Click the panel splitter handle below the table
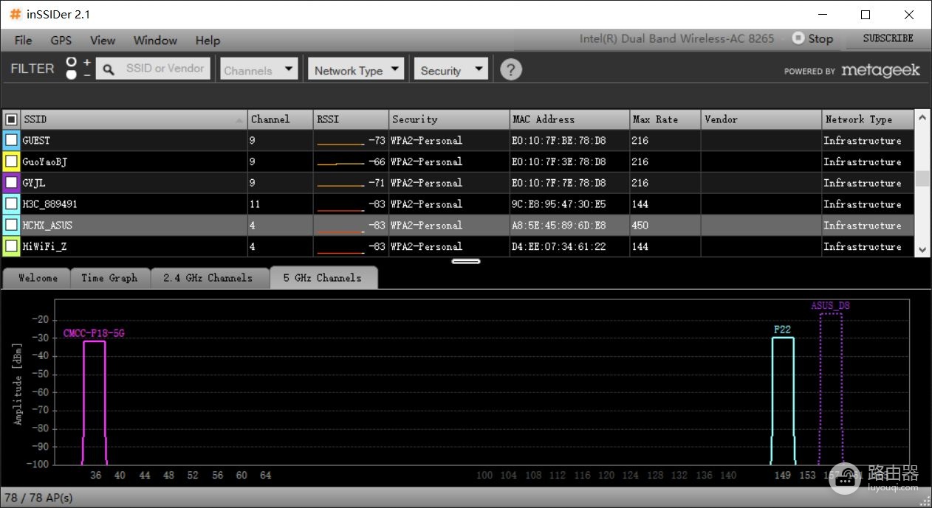 466,261
